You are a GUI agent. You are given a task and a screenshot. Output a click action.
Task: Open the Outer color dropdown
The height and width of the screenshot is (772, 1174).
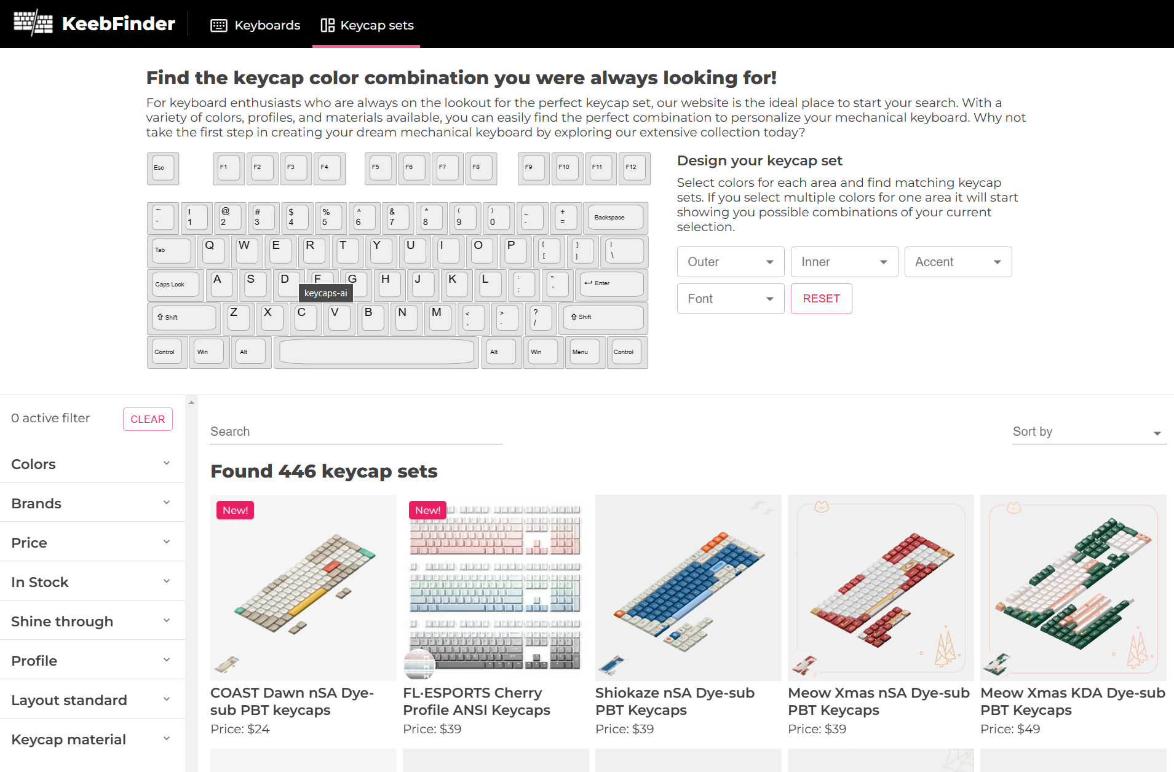[731, 262]
